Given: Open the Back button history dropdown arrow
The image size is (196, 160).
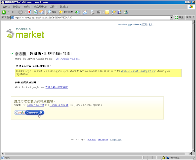Looking at the screenshot, I should click(x=16, y=12).
